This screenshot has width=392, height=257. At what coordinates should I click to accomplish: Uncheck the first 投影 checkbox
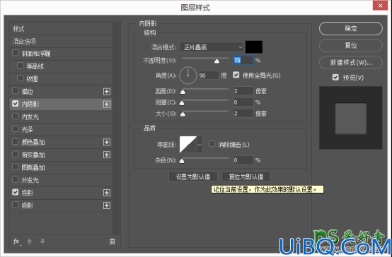pyautogui.click(x=16, y=192)
